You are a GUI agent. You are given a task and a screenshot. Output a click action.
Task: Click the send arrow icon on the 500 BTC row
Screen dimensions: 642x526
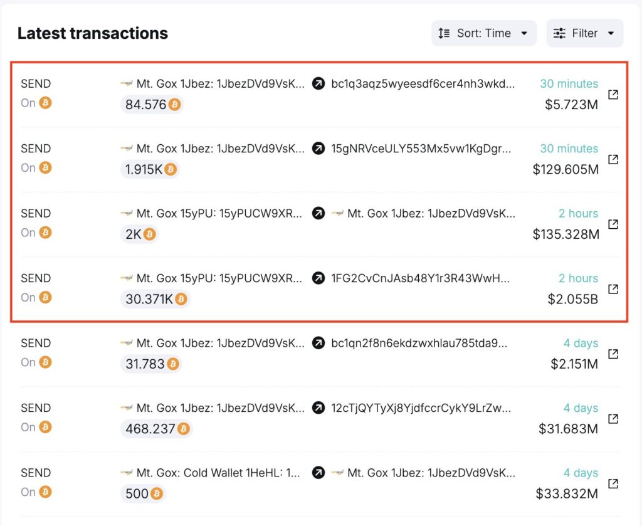click(318, 473)
